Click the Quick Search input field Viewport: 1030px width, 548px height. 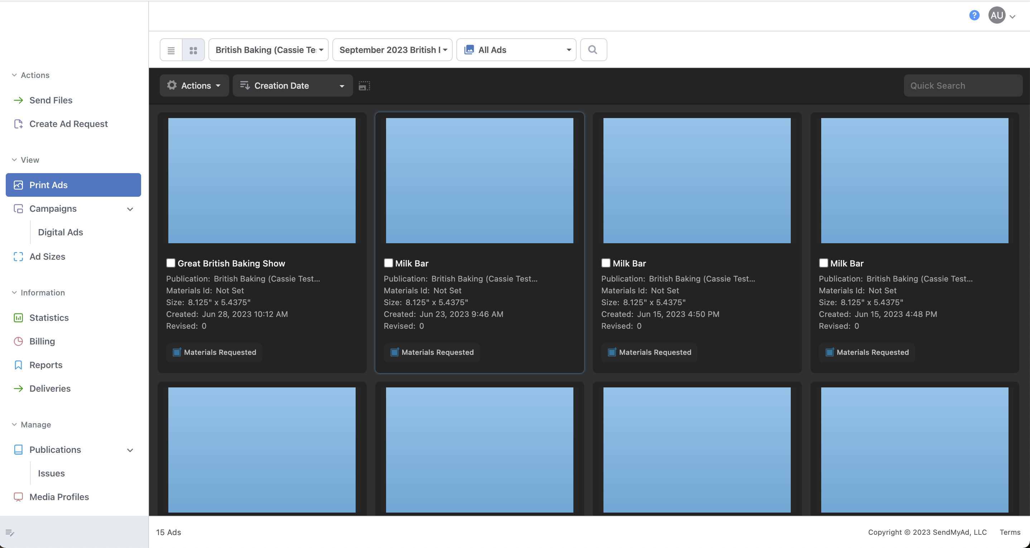(963, 85)
